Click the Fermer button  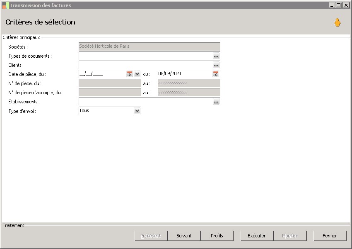point(330,236)
